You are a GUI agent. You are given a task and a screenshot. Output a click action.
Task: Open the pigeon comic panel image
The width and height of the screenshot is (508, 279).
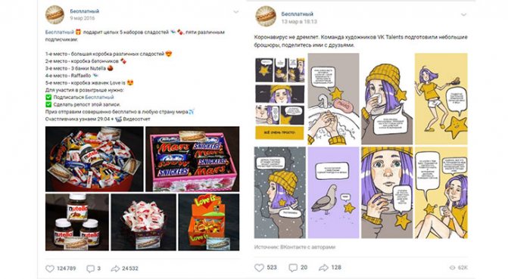(x=333, y=193)
